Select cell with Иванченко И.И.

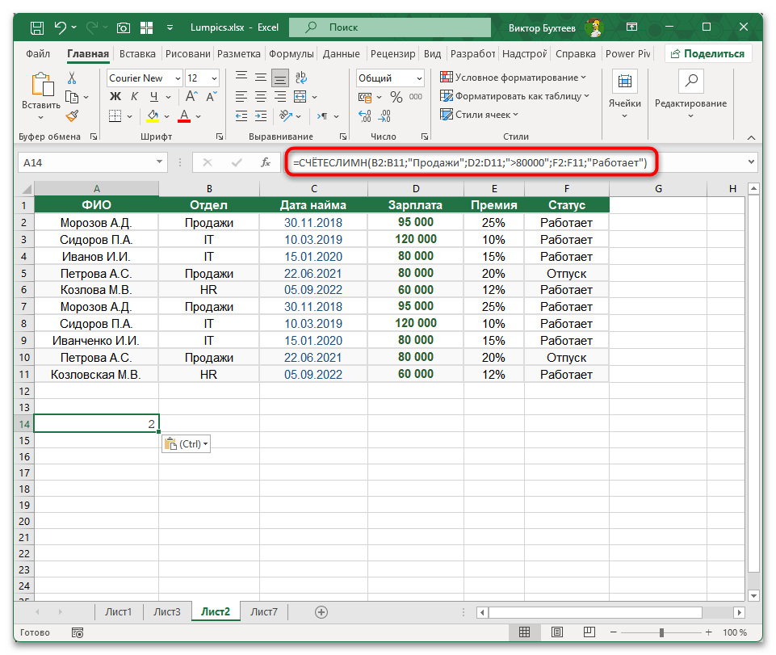pos(96,341)
